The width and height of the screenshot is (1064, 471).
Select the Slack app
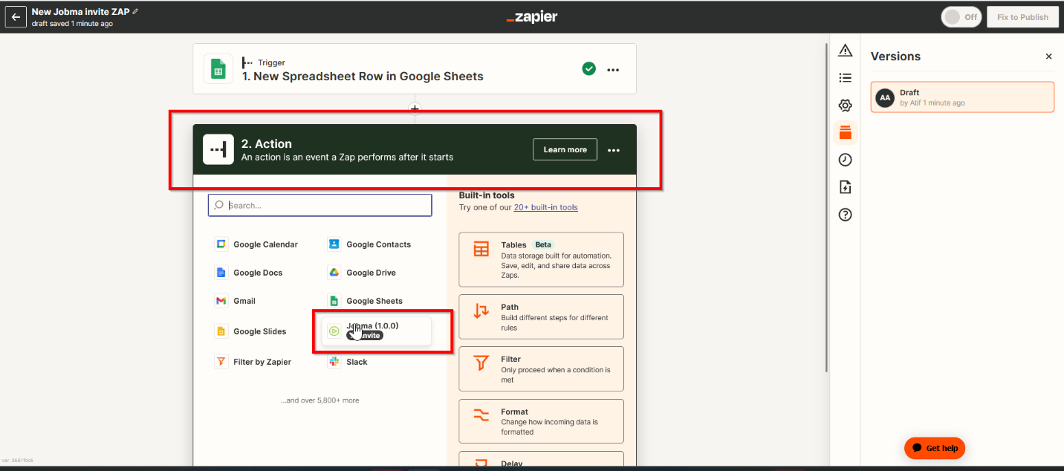tap(348, 362)
